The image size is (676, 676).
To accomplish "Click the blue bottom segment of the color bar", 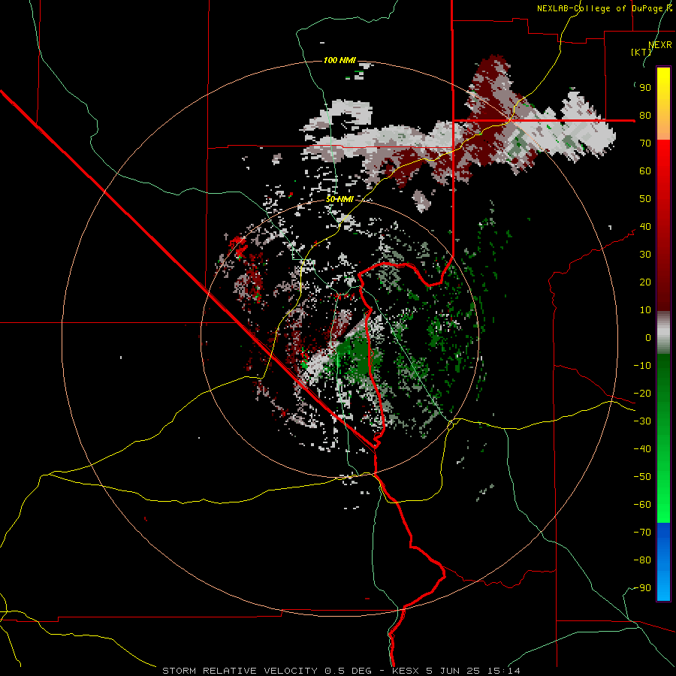I will point(663,562).
